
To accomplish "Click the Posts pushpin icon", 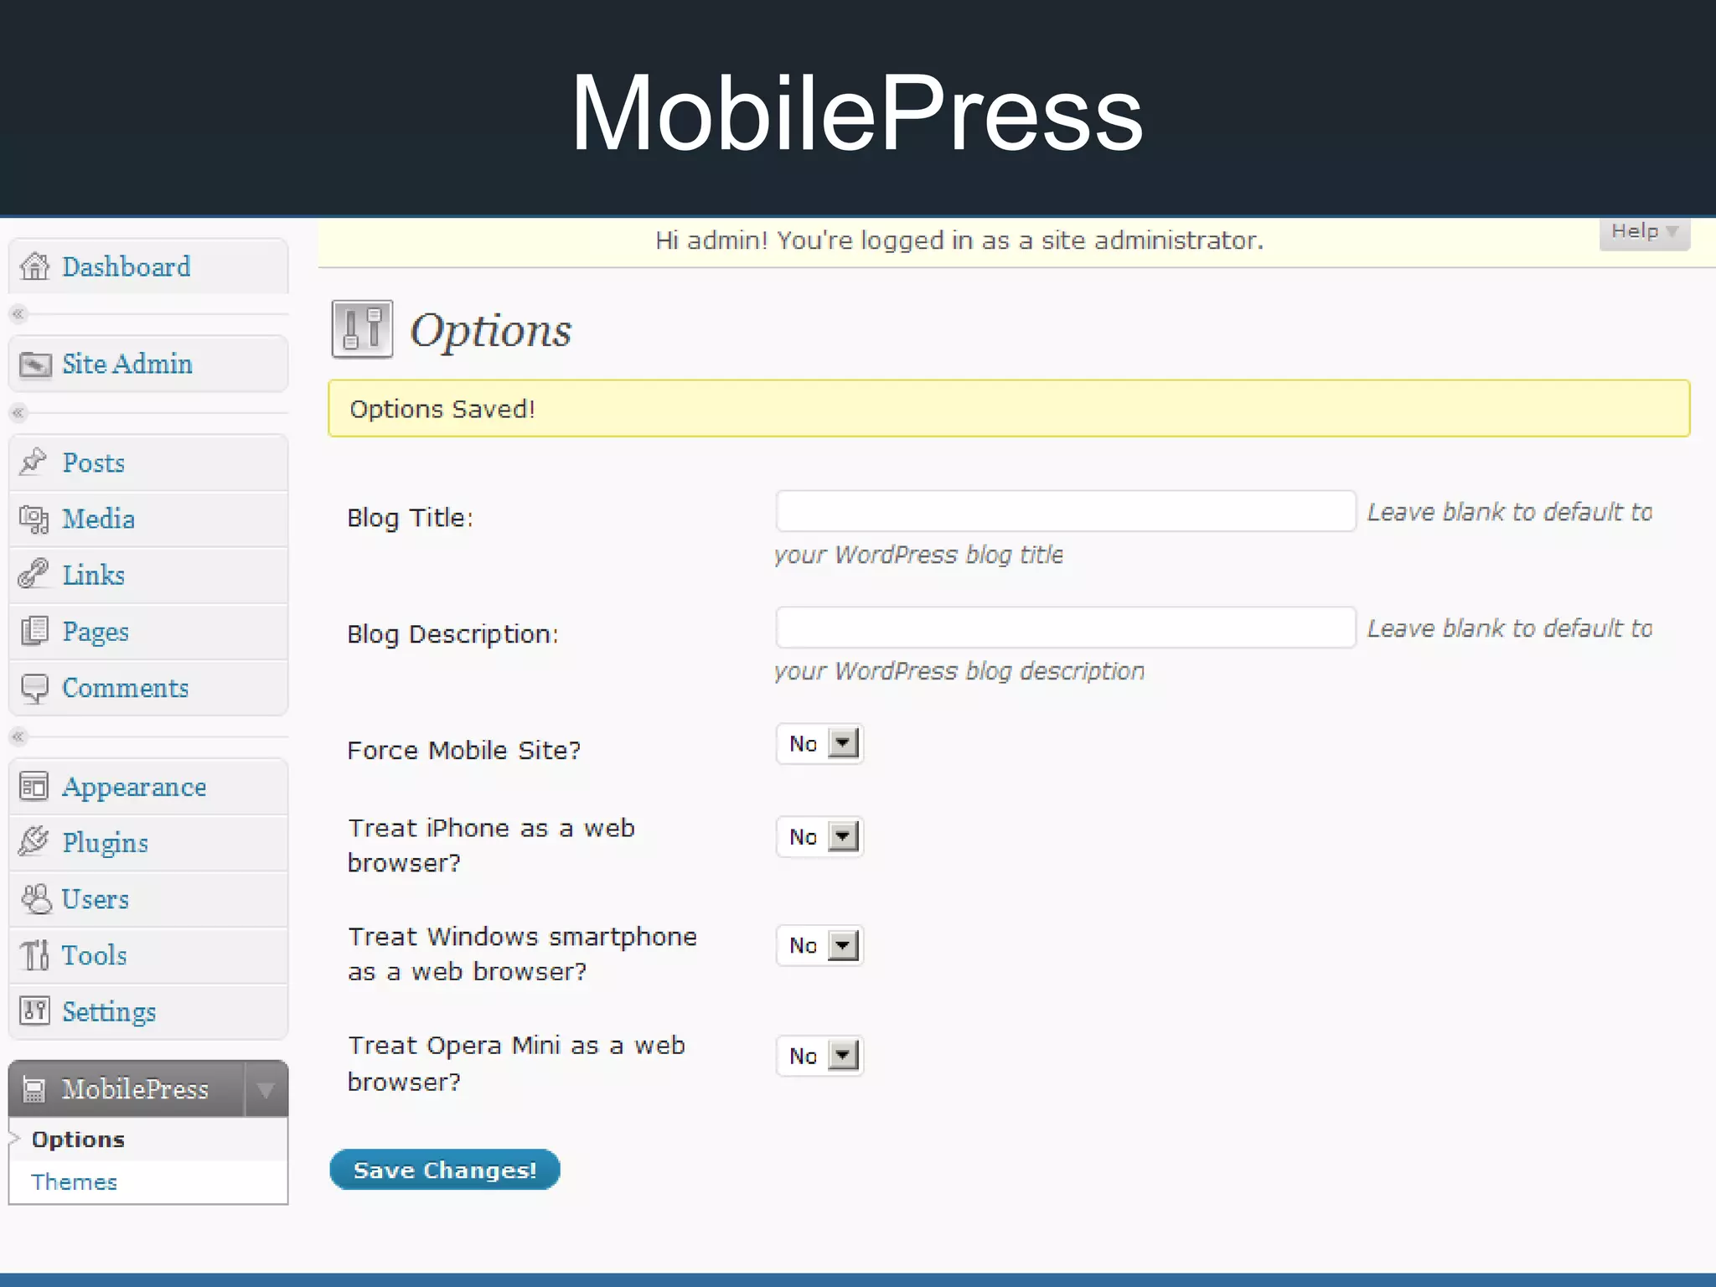I will (x=34, y=462).
